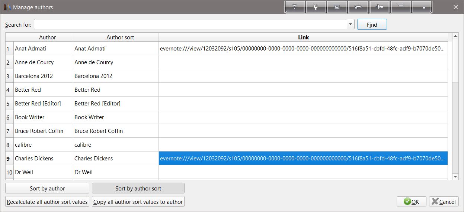Select author cell Better Red [Editor]
Viewport: 464px width, 212px height.
tap(43, 103)
